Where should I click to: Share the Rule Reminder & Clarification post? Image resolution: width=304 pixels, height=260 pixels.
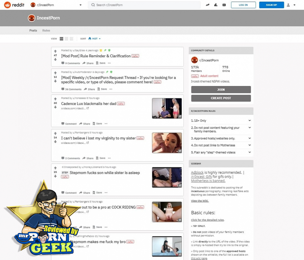click(88, 63)
